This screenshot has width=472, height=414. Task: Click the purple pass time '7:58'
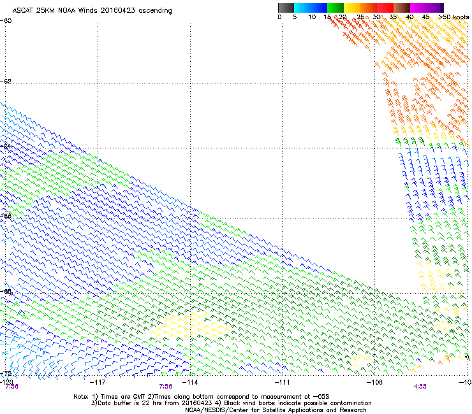point(11,387)
